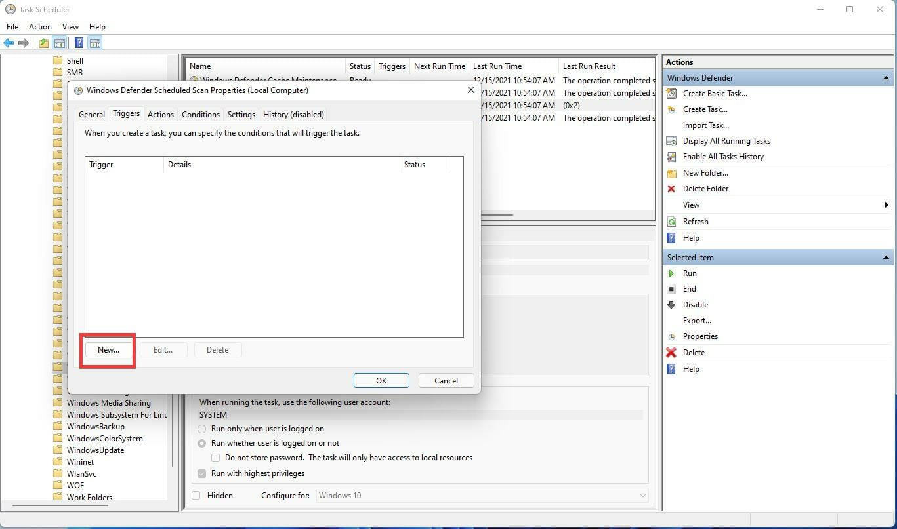Click the New Folder icon in Actions

point(671,173)
